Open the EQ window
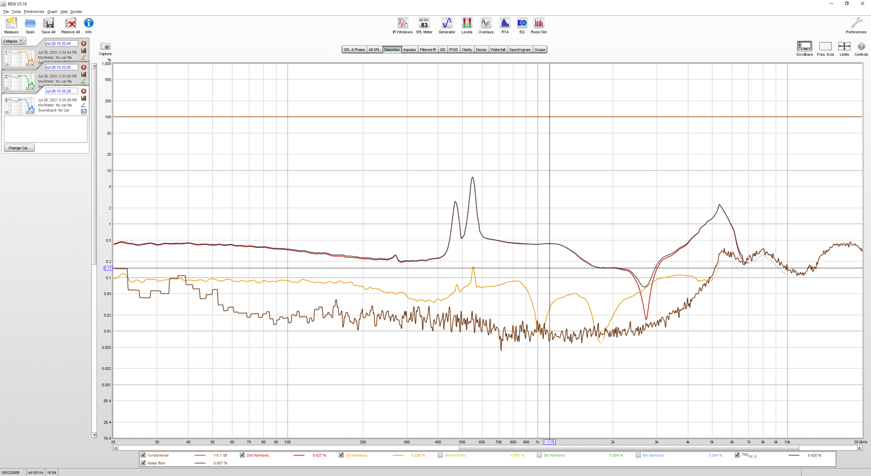The width and height of the screenshot is (871, 476). tap(522, 25)
